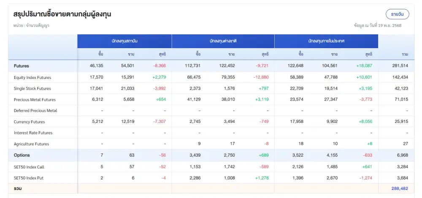Select the Currency Futures row label

pos(29,122)
